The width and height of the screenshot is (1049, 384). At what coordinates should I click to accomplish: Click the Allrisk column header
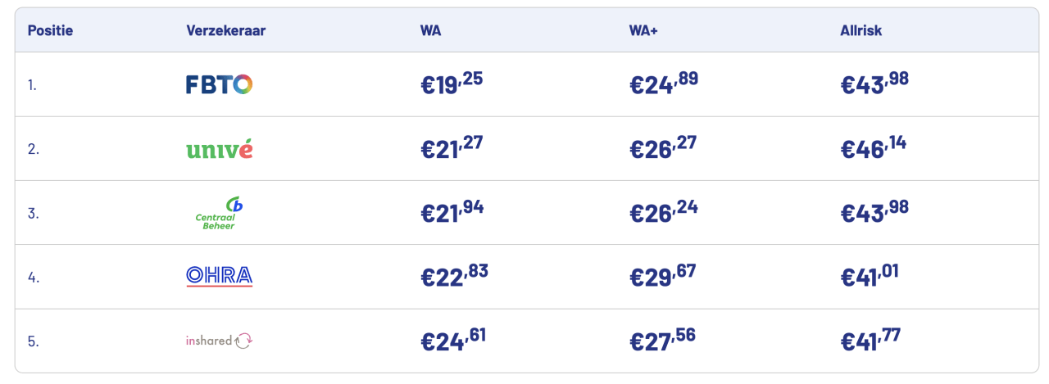[x=861, y=31]
